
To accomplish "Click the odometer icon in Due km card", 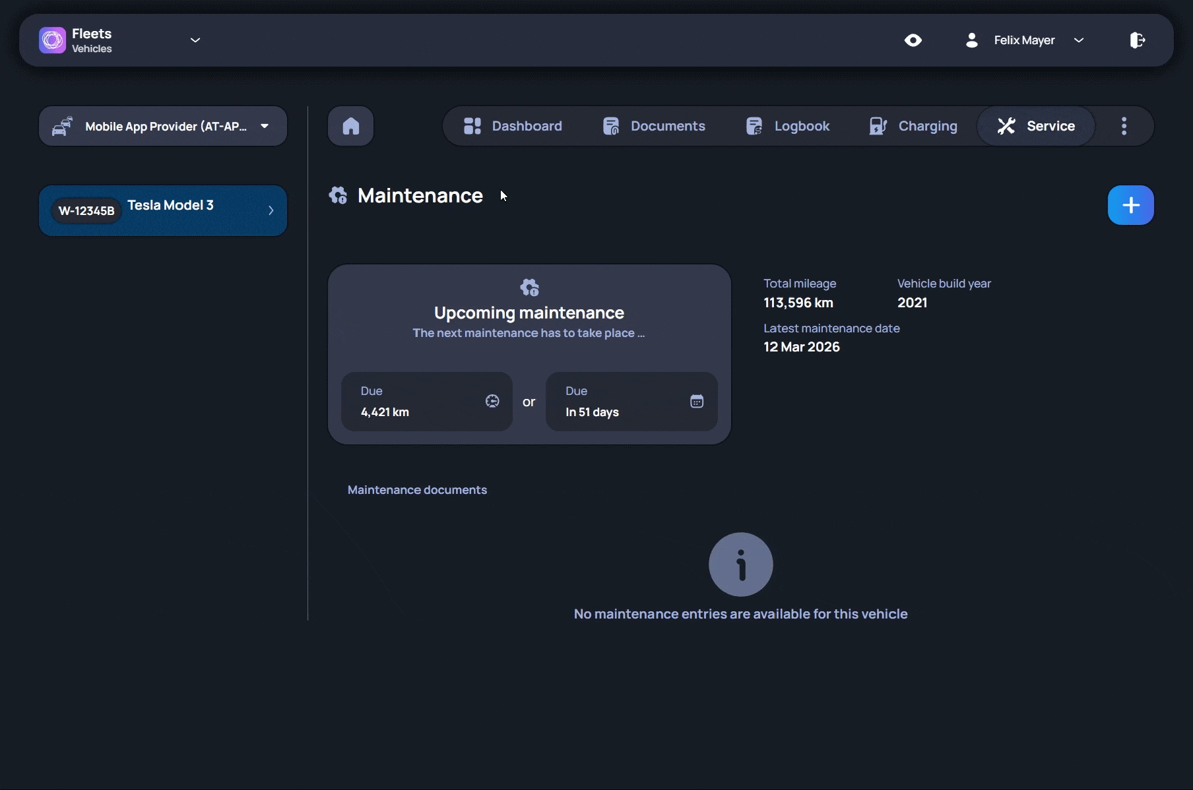I will pyautogui.click(x=492, y=401).
